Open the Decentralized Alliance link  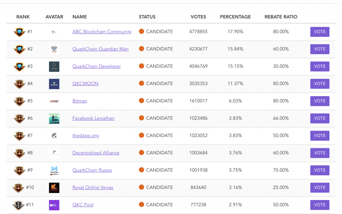[96, 153]
